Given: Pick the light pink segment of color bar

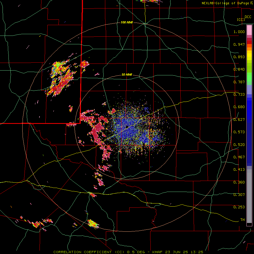Looking at the screenshot, I should coord(249,30).
